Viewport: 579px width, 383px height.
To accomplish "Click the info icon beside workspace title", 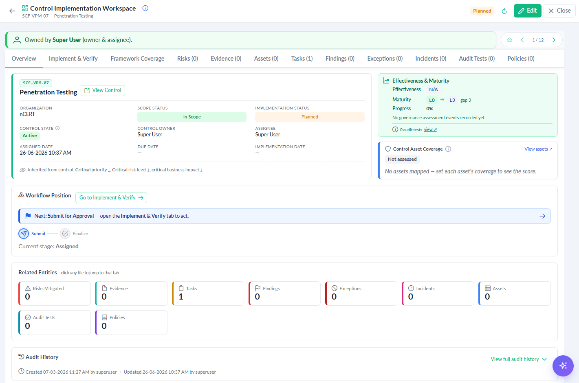I will pos(145,8).
